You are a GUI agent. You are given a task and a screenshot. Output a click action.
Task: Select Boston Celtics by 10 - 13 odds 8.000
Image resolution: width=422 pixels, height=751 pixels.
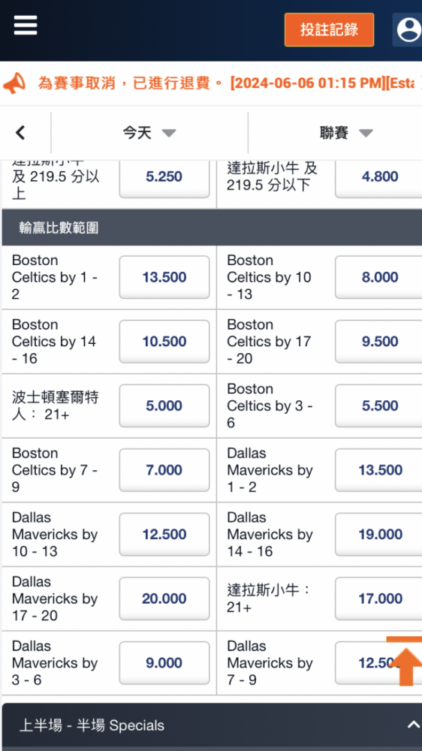(378, 277)
